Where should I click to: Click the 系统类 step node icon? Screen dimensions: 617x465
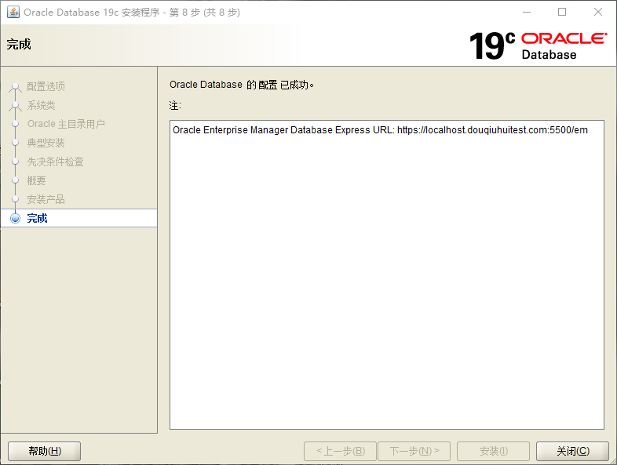point(16,105)
